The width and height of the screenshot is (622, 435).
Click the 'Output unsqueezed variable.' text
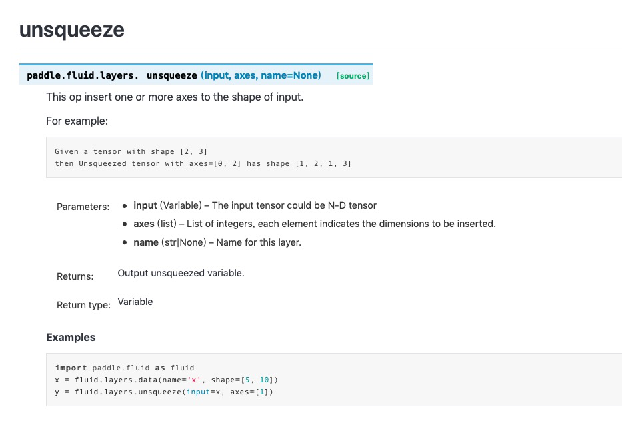click(181, 273)
